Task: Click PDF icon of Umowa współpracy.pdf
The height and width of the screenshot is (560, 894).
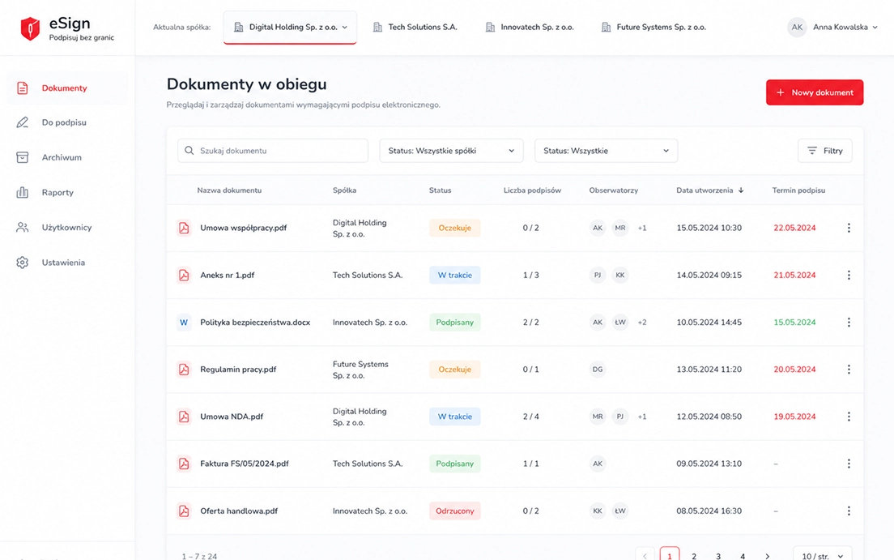Action: (x=184, y=228)
